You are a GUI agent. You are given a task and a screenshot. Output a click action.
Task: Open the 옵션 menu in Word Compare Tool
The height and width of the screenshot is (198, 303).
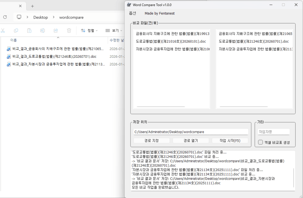click(132, 13)
